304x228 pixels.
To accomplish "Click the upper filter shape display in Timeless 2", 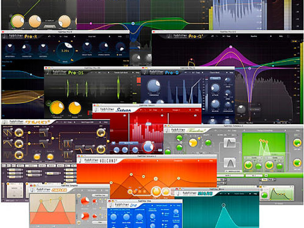I will coord(230,143).
